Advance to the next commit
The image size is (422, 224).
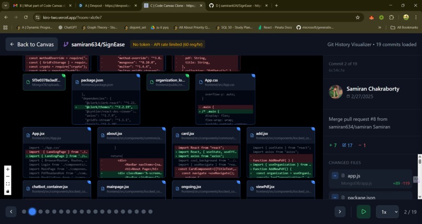[x=340, y=211]
